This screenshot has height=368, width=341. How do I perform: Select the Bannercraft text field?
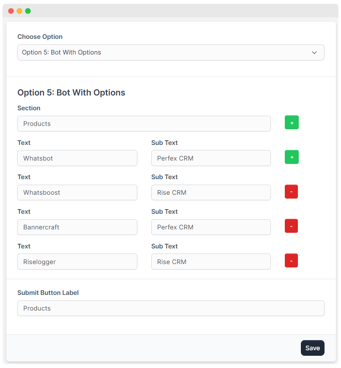point(77,227)
